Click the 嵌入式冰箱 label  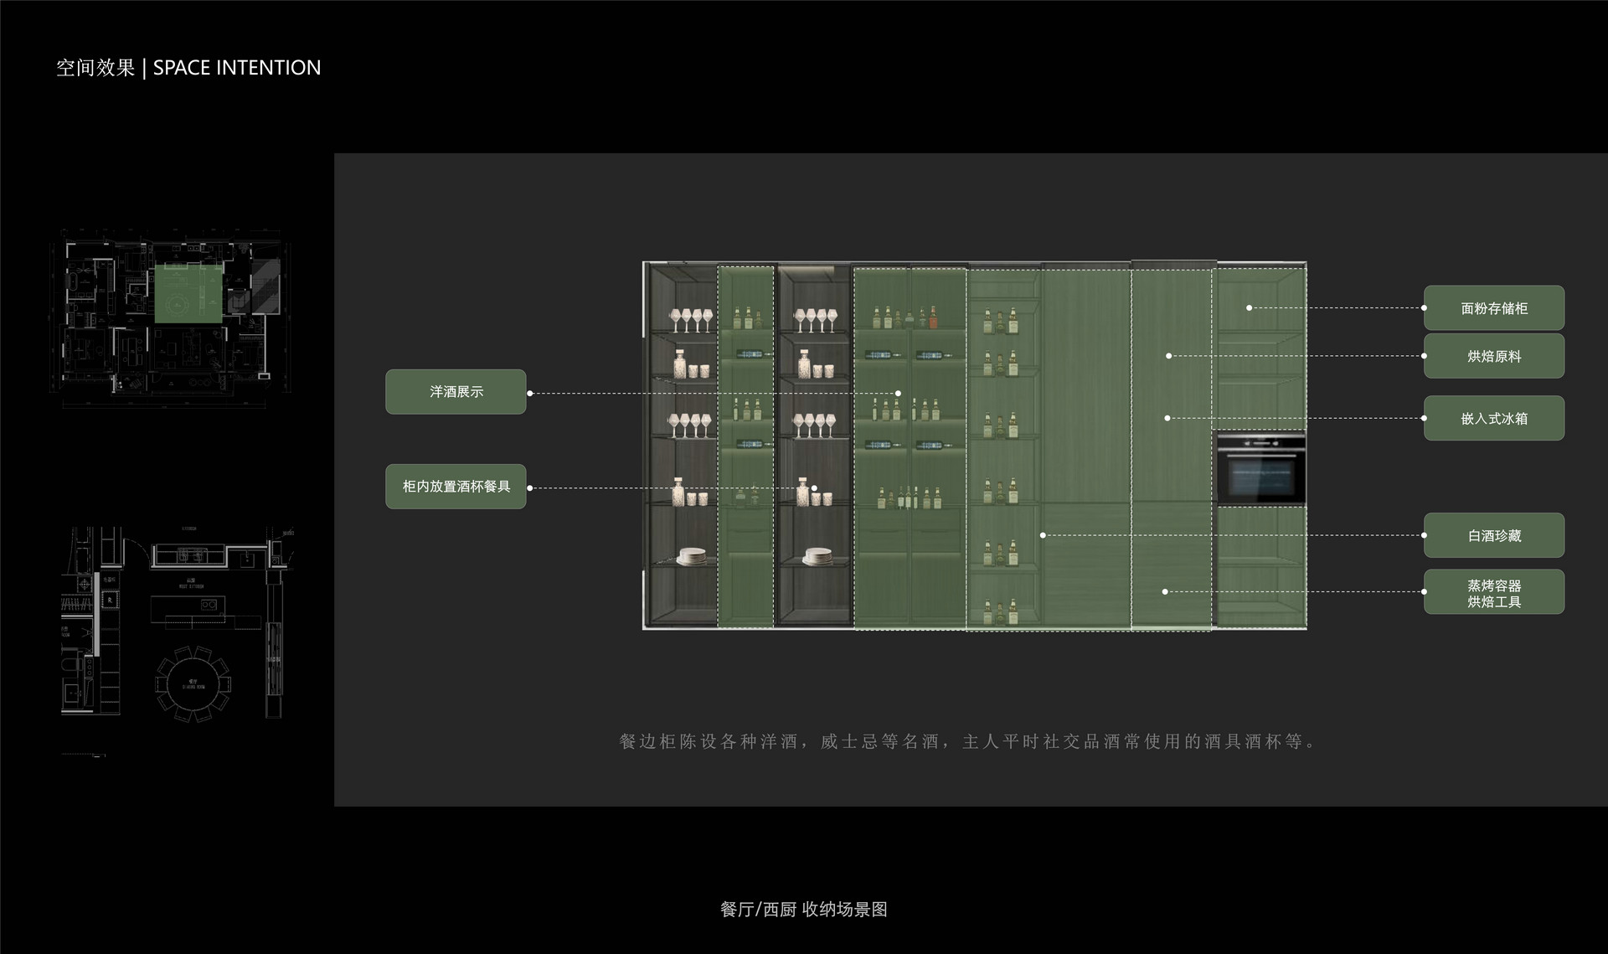(1493, 418)
